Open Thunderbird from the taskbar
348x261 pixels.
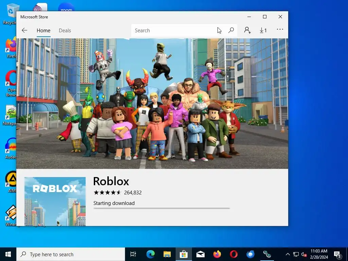click(250, 254)
